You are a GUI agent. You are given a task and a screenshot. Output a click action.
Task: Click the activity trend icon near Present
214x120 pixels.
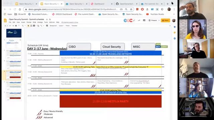pyautogui.click(x=139, y=20)
